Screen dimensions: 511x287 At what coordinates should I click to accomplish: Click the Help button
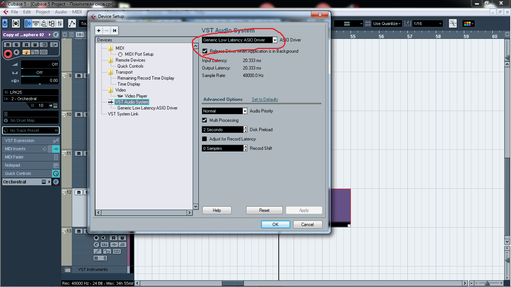(x=217, y=210)
